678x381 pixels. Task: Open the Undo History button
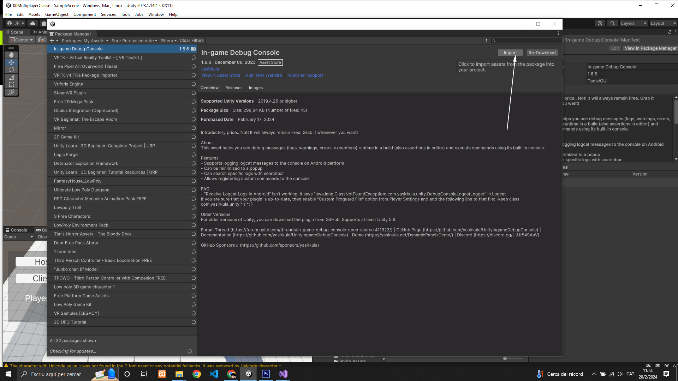pyautogui.click(x=600, y=23)
